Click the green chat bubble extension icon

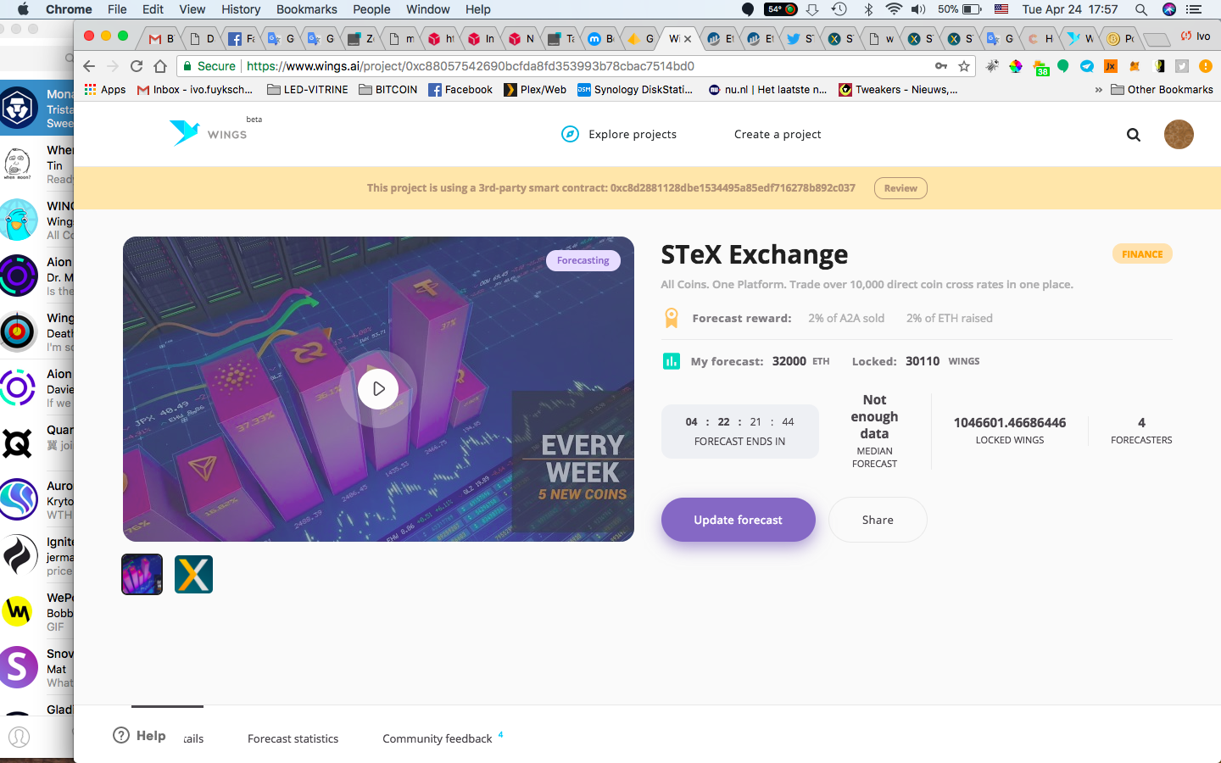click(1063, 66)
